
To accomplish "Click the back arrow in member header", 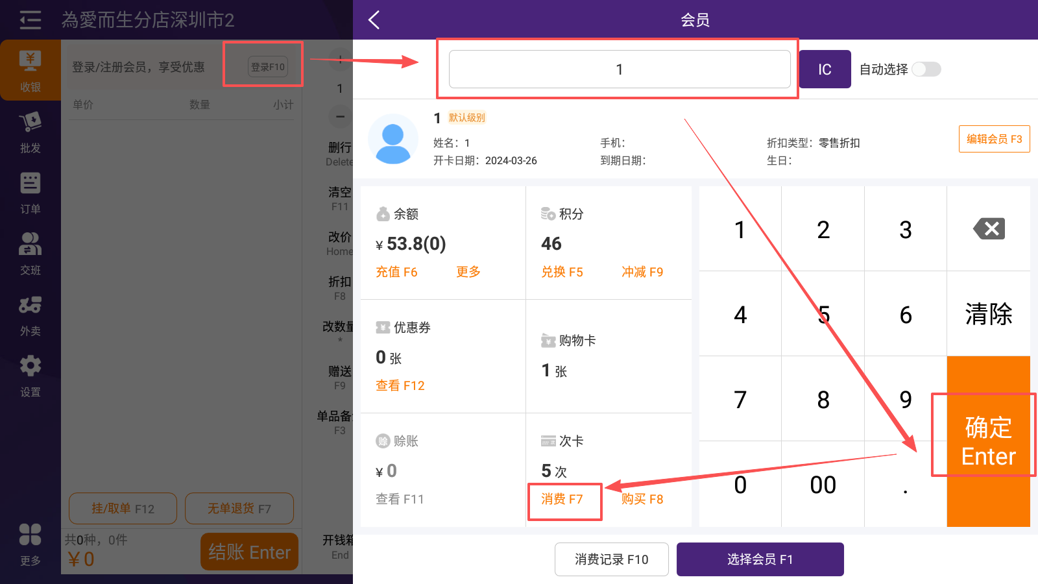I will [374, 20].
